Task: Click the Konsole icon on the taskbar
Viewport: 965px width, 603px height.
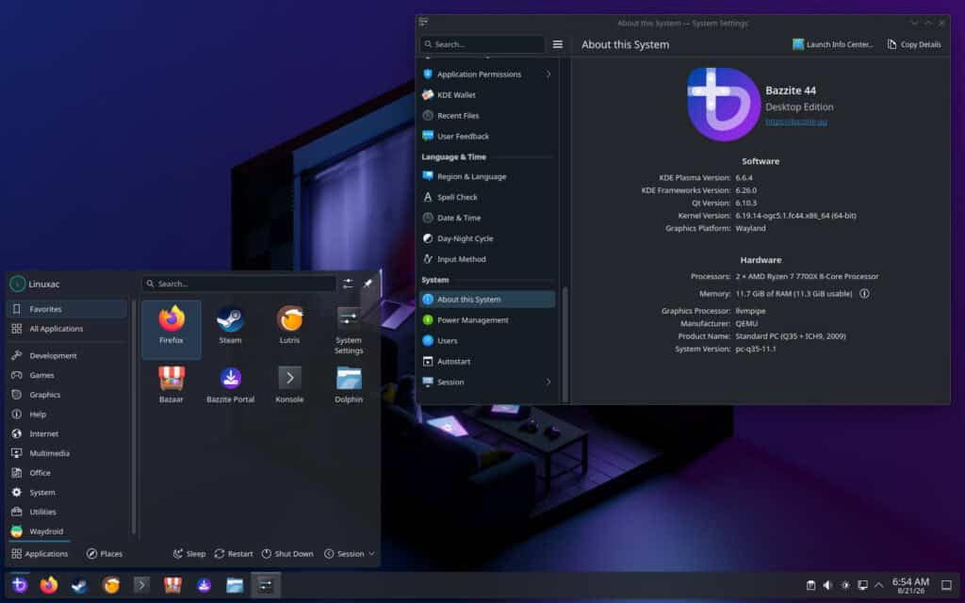Action: click(x=141, y=584)
